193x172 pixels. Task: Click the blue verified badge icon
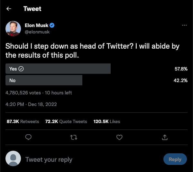point(52,25)
